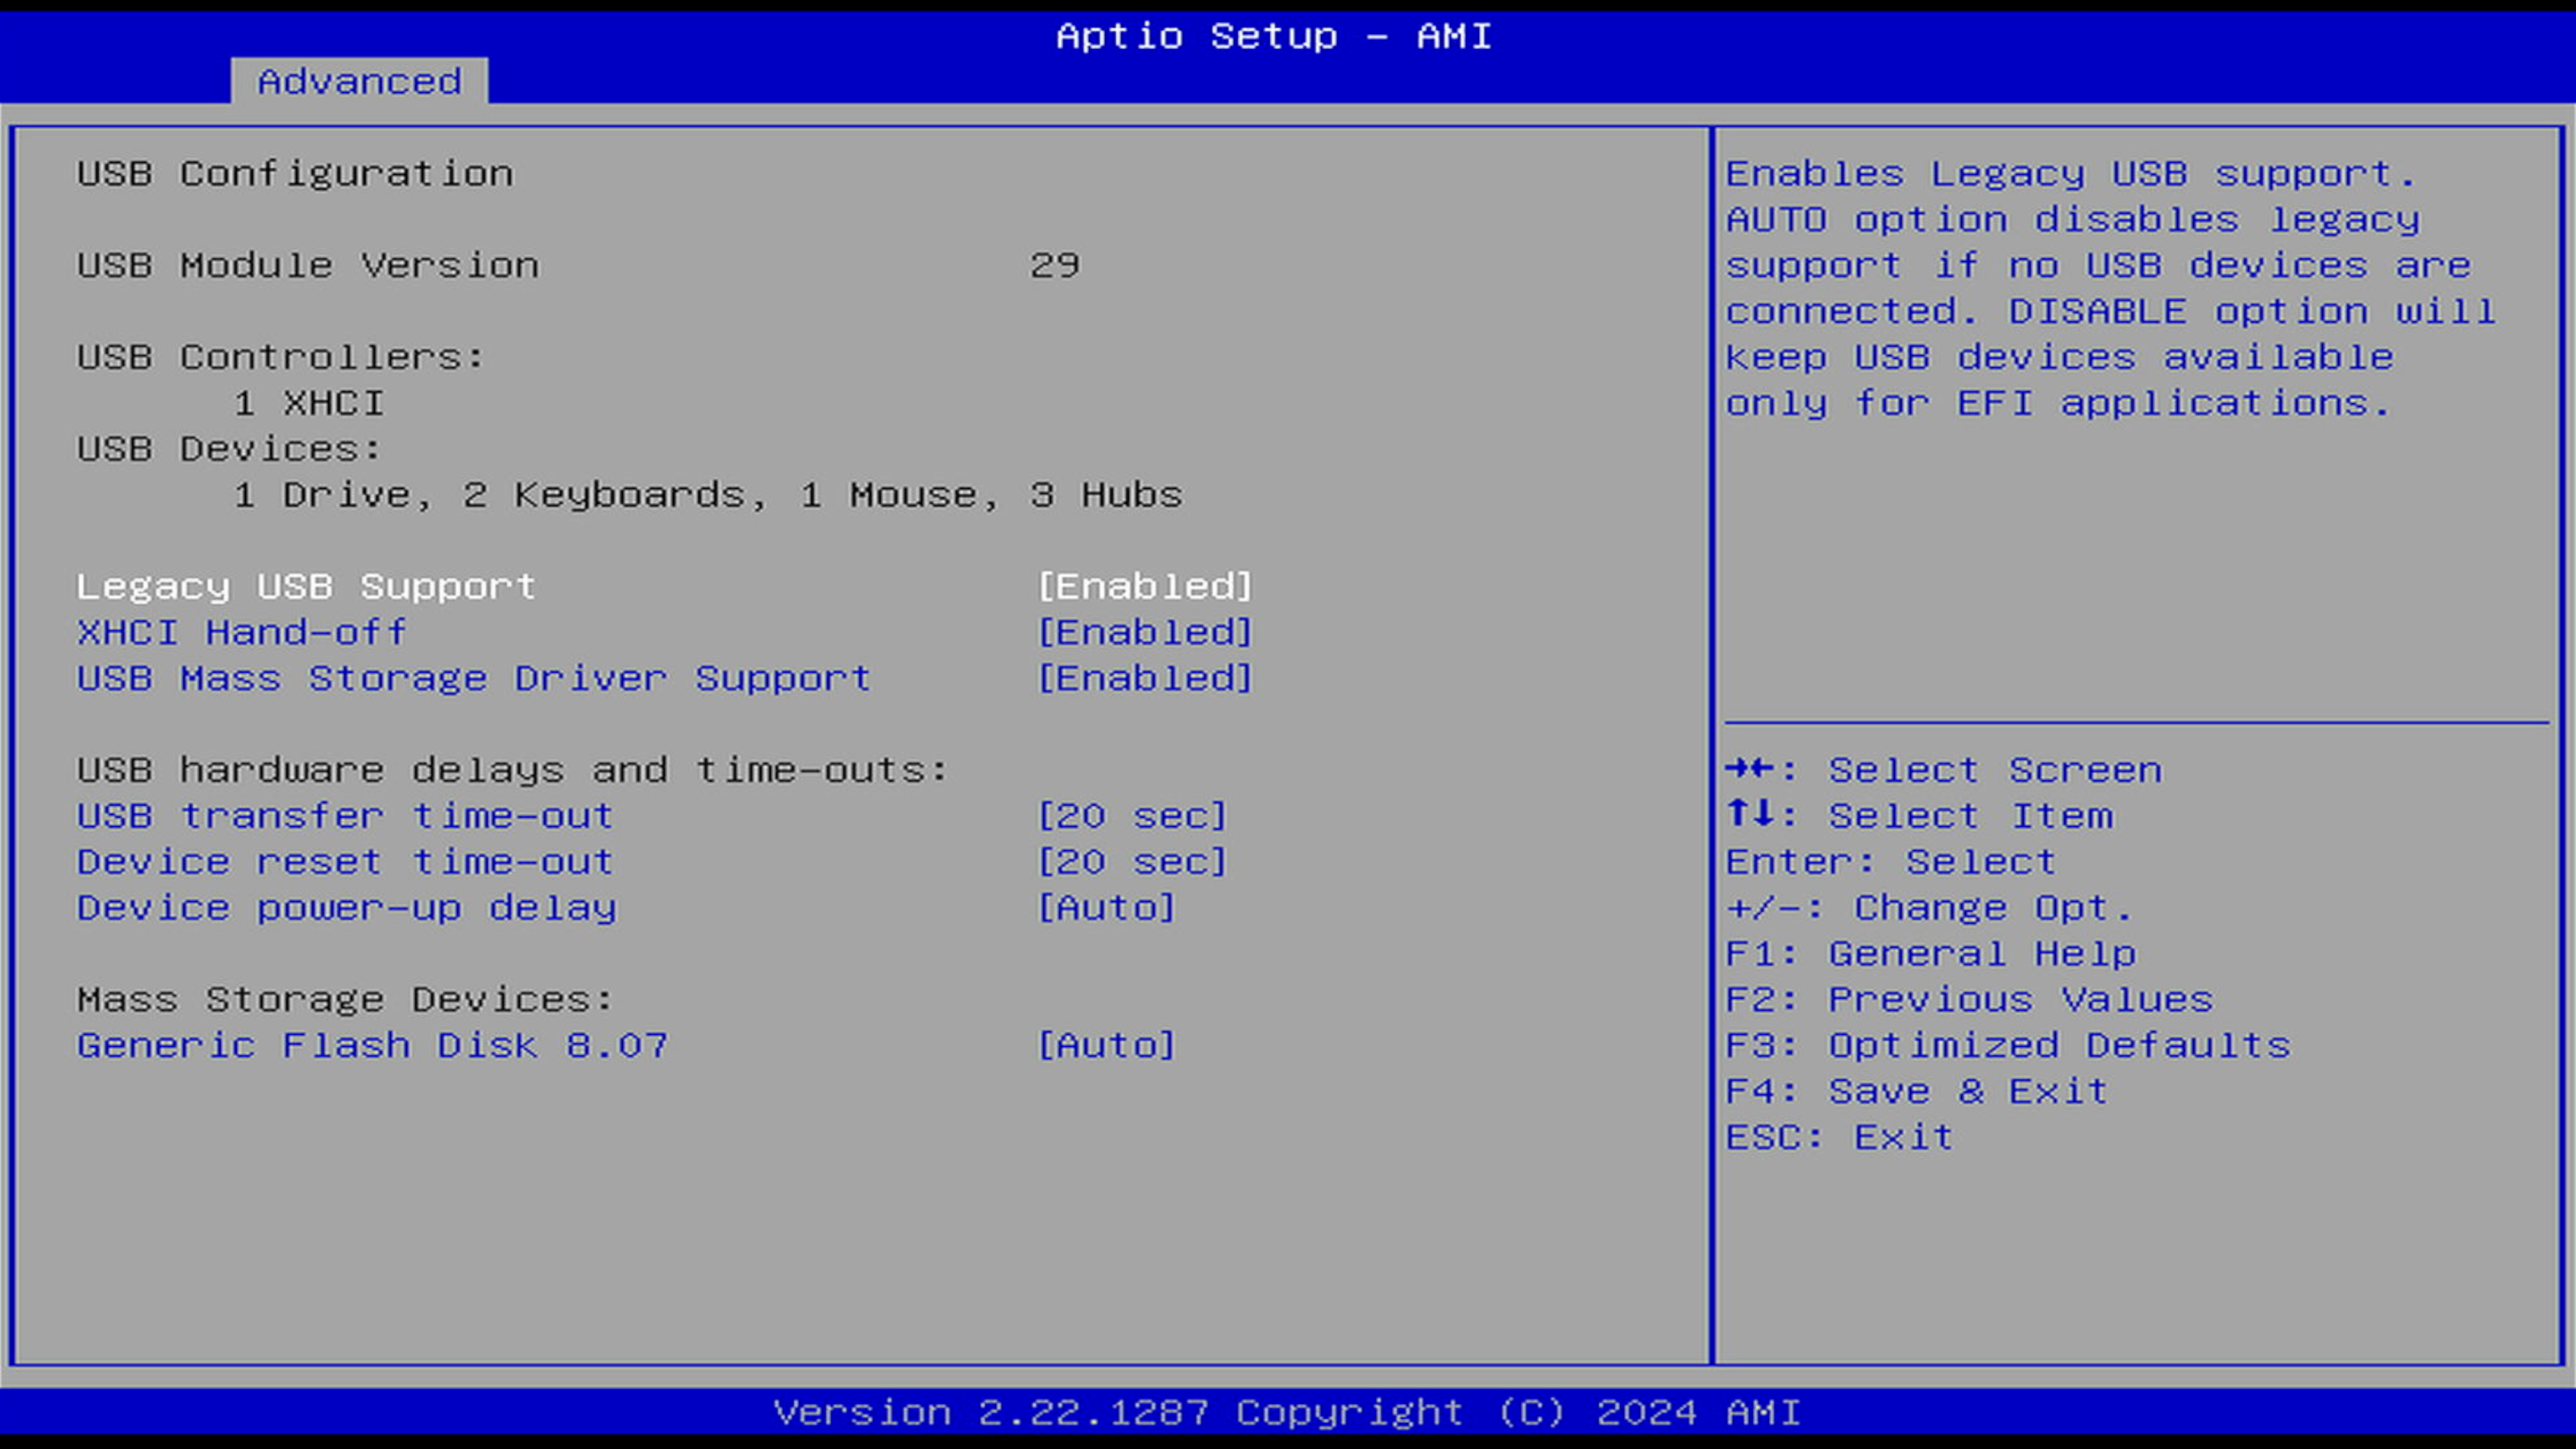The width and height of the screenshot is (2576, 1449).
Task: Select the XHCI Hand-off menu item
Action: 242,632
